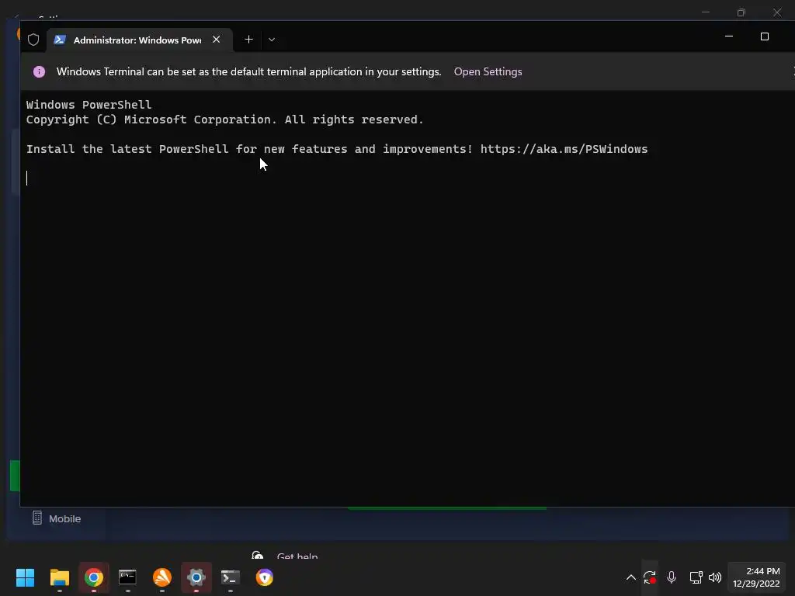The image size is (795, 596).
Task: Select the Administrator: Windows PowerShell tab
Action: 140,40
